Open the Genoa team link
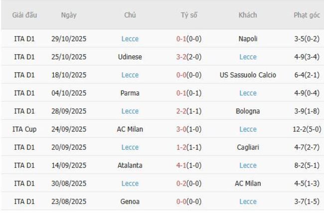Viewport: 324px width, 213px height. pos(130,202)
